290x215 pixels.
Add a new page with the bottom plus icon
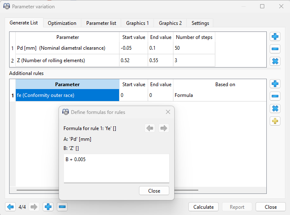coord(48,207)
